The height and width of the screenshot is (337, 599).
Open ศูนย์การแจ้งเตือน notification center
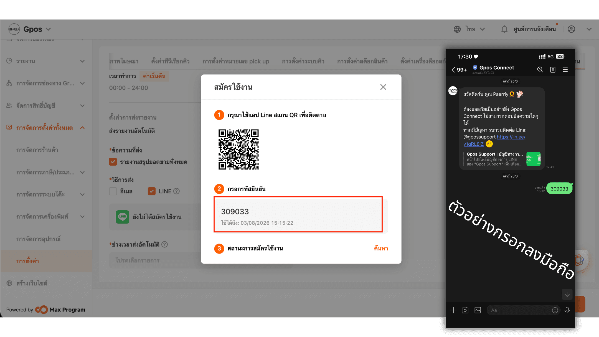[x=534, y=29]
